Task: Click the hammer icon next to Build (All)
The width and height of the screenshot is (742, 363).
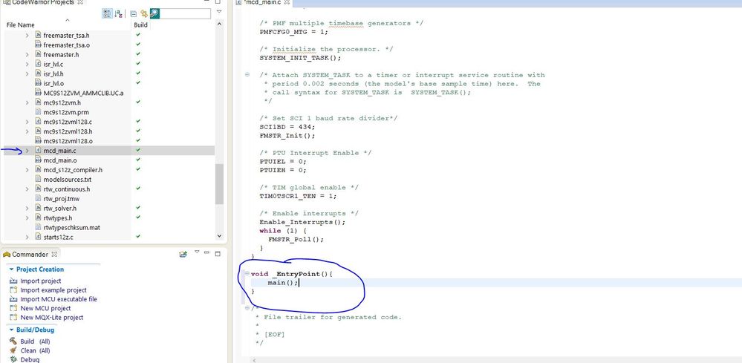Action: [x=13, y=341]
